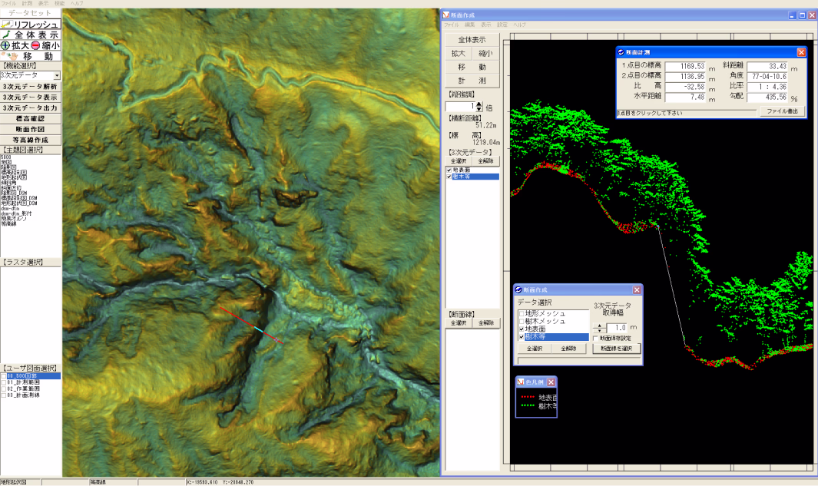Click the pink minus 縮小 zoom-out icon
The height and width of the screenshot is (486, 818).
pos(35,46)
